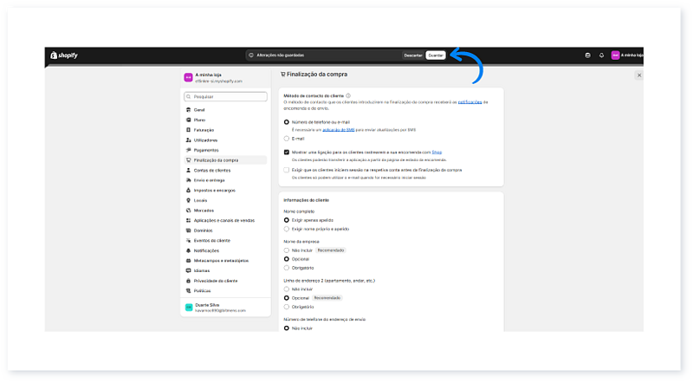Image resolution: width=693 pixels, height=383 pixels.
Task: Select Obrigatório for Nome da empresa
Action: point(287,268)
